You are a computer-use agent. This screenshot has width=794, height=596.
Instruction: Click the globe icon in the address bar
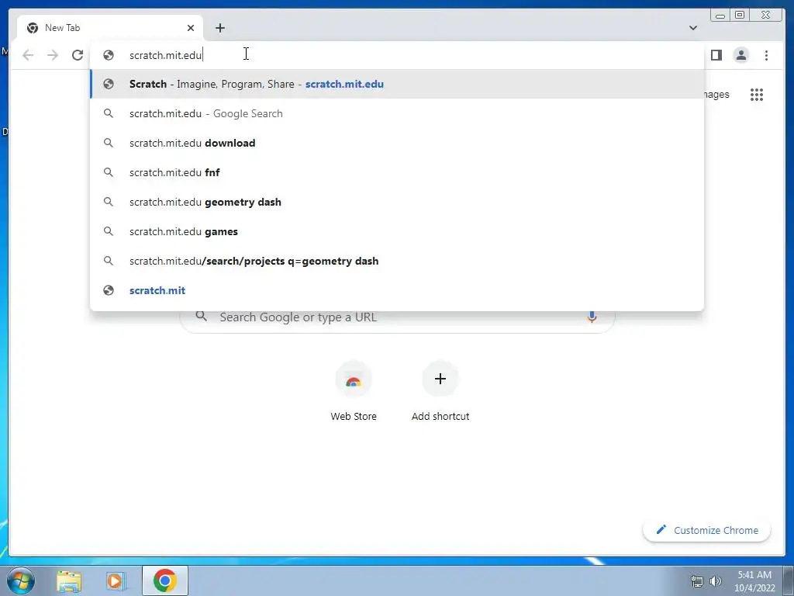(109, 55)
